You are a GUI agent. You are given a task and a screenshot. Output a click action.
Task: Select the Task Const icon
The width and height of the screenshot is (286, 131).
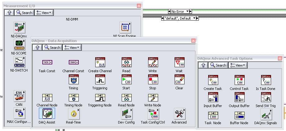47,62
